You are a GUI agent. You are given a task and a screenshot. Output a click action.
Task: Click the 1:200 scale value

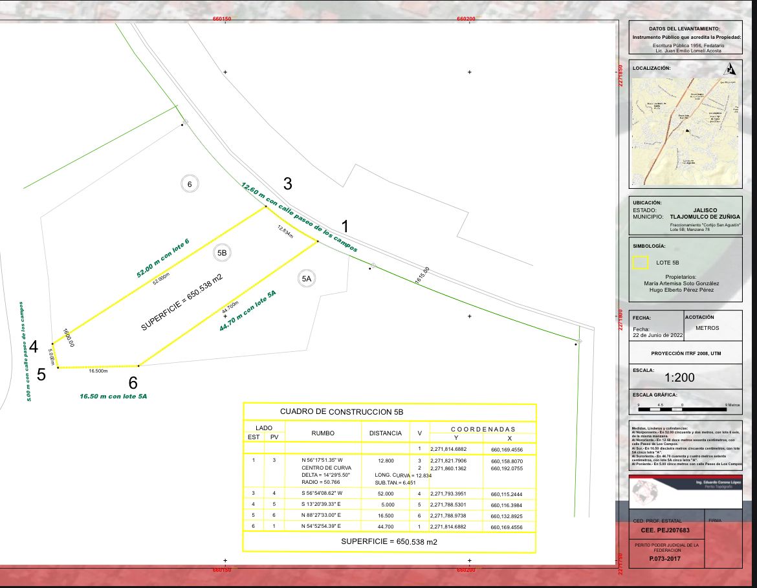[680, 378]
